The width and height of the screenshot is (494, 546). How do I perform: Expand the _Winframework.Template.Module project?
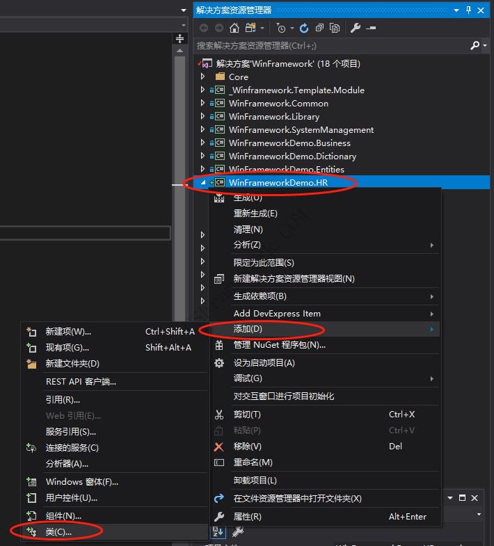(202, 90)
